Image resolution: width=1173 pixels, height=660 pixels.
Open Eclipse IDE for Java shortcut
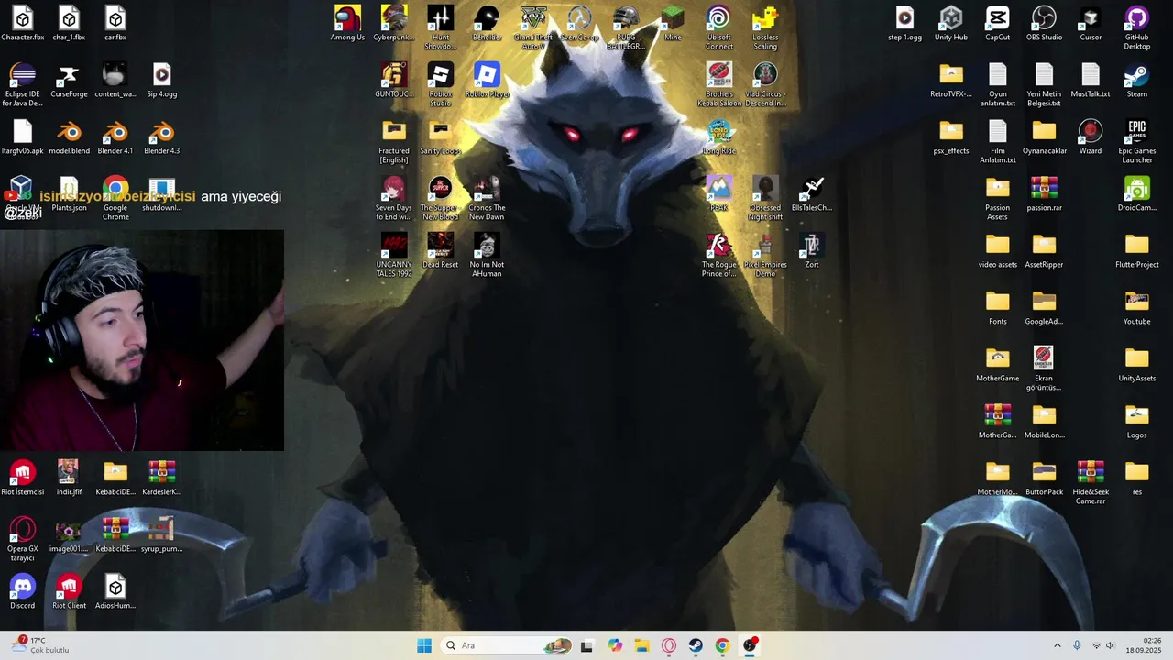point(22,84)
